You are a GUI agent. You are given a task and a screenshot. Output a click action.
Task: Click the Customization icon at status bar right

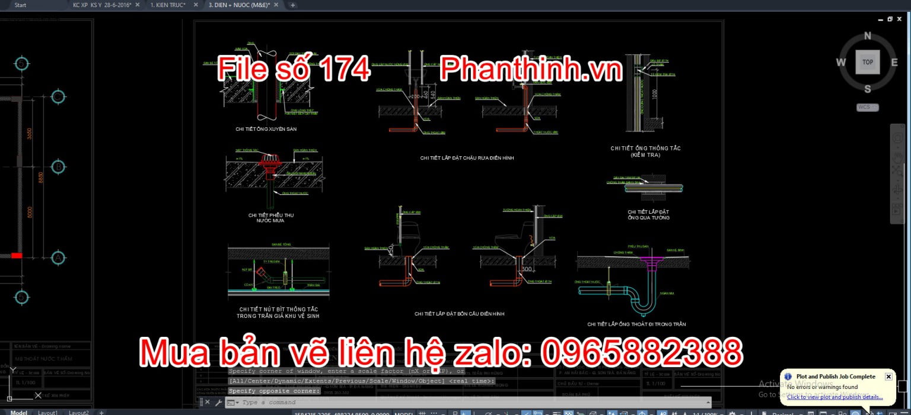[906, 412]
